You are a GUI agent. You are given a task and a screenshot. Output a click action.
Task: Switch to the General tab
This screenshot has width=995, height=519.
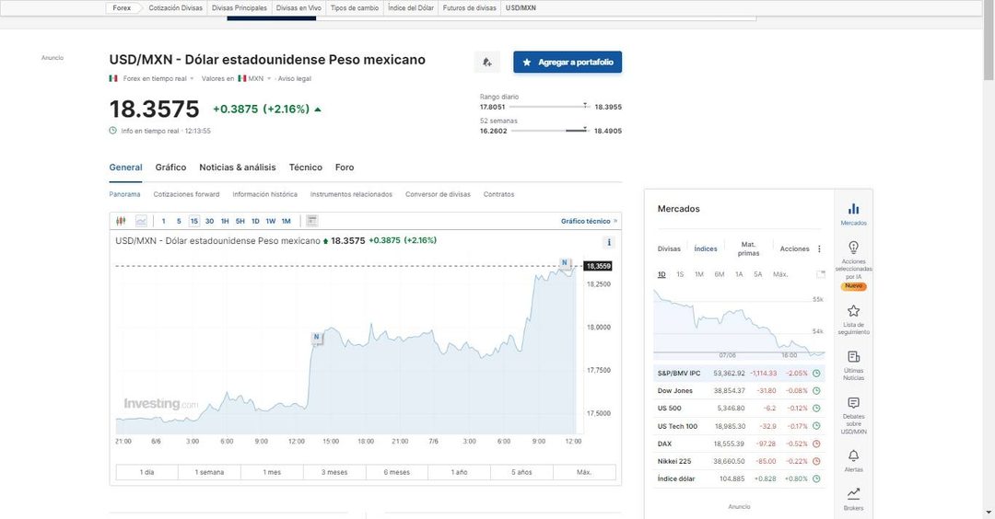pyautogui.click(x=125, y=167)
